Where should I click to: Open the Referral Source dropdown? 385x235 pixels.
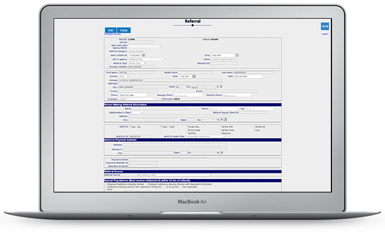[x=174, y=175]
